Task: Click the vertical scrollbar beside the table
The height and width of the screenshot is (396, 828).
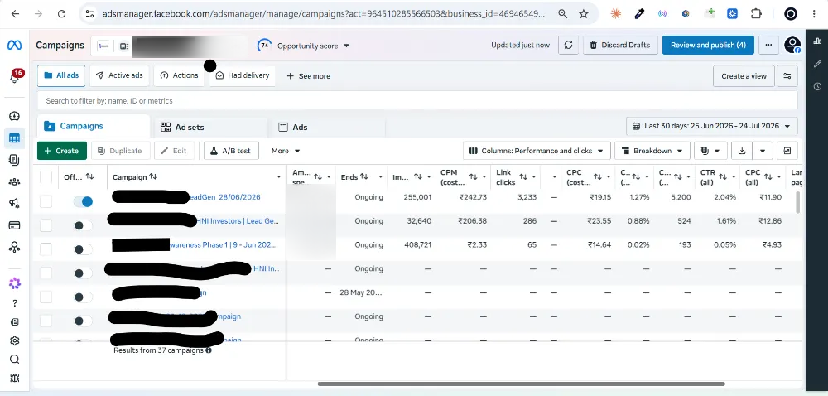Action: pos(798,202)
